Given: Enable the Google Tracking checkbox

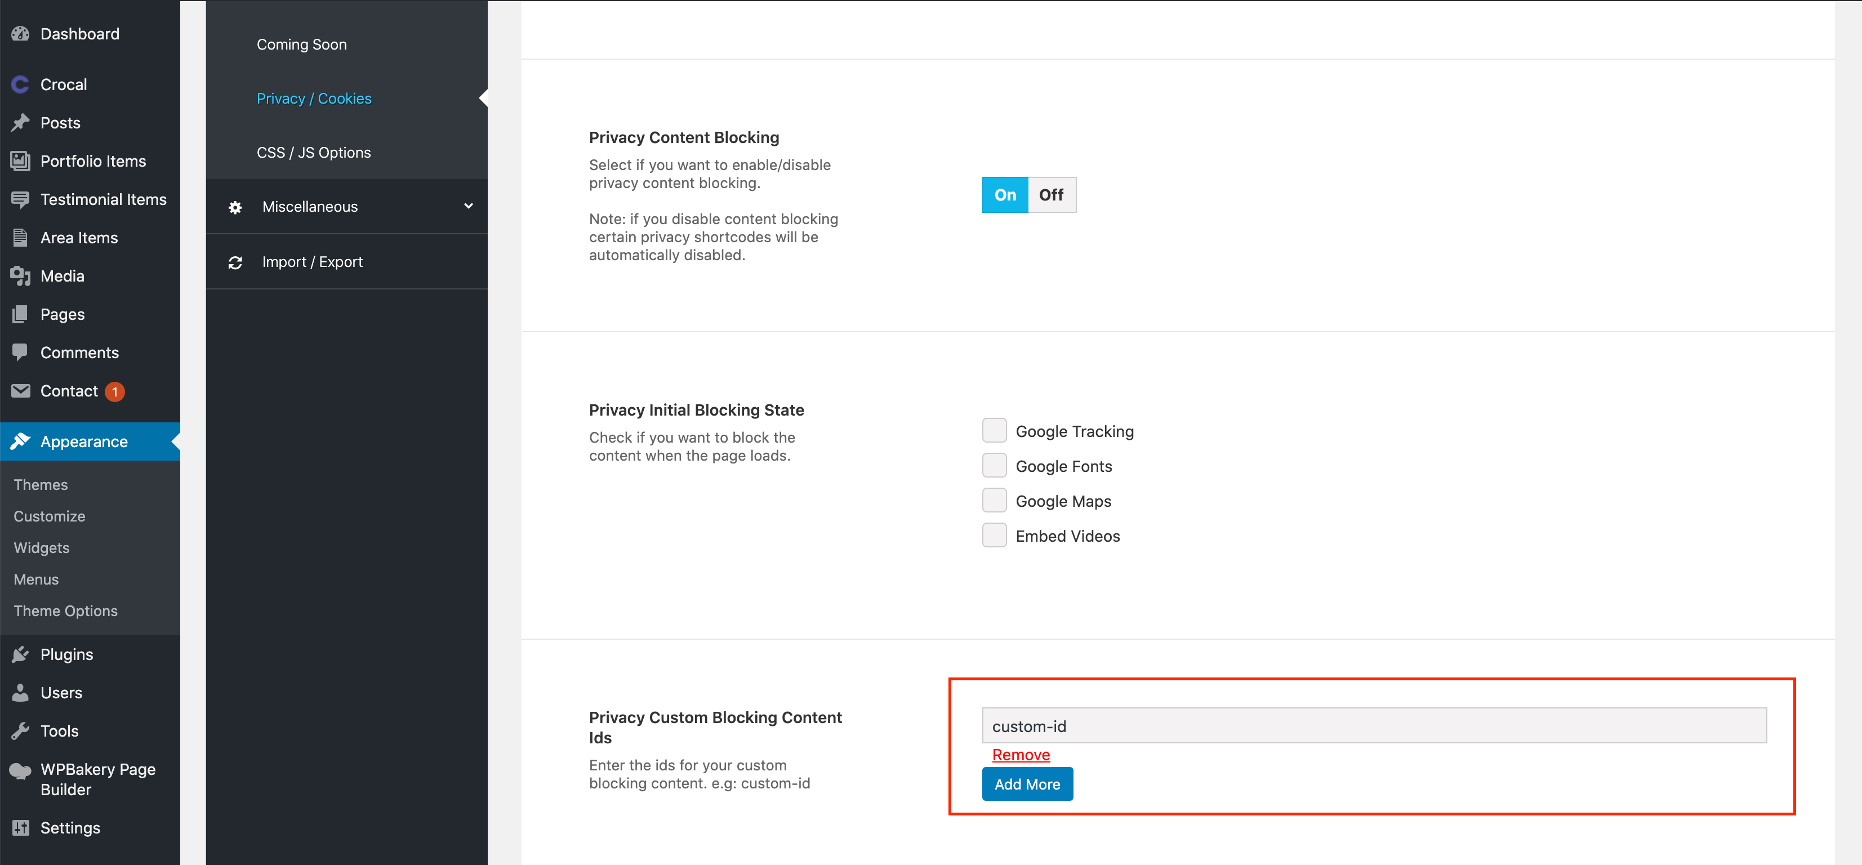Looking at the screenshot, I should (994, 431).
